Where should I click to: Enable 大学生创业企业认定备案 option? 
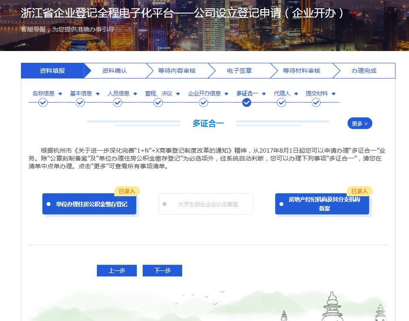coord(205,204)
